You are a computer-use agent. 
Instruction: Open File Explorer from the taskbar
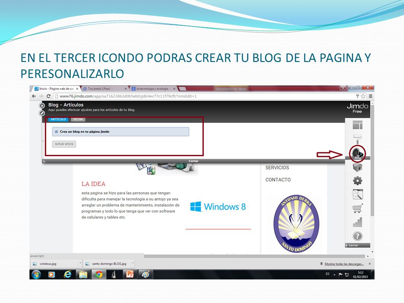pyautogui.click(x=83, y=275)
